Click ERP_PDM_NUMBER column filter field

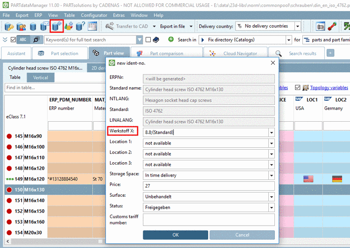(70, 126)
